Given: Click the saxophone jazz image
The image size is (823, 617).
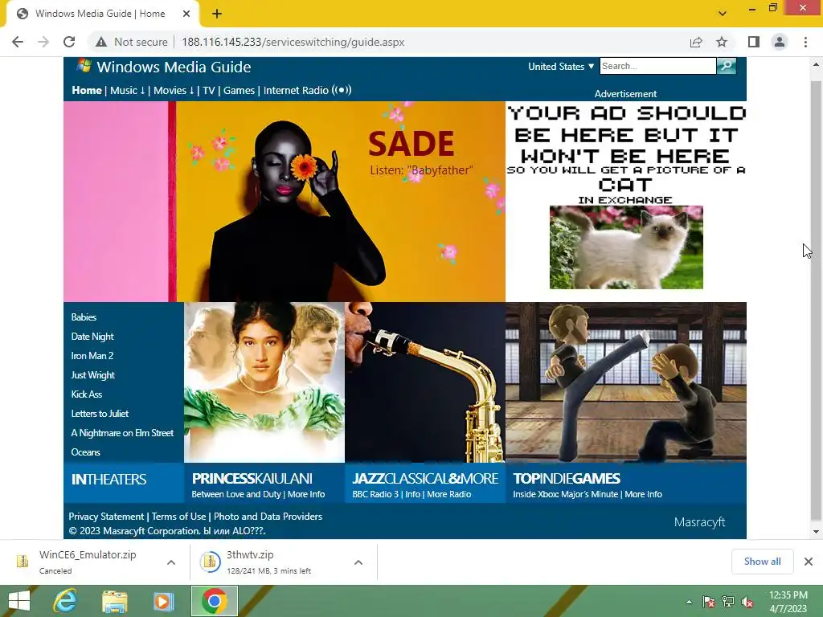Looking at the screenshot, I should coord(425,382).
